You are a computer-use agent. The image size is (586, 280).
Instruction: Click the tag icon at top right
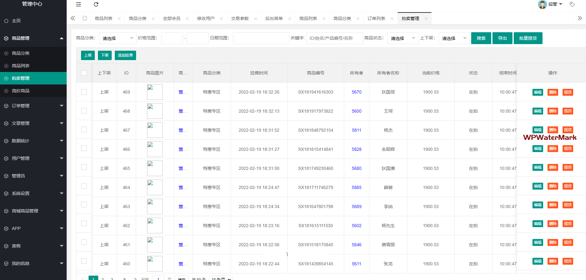(x=572, y=4)
